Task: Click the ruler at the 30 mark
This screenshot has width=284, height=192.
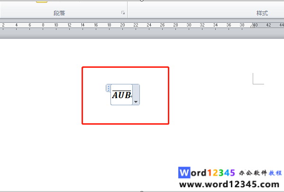Action: (189, 25)
